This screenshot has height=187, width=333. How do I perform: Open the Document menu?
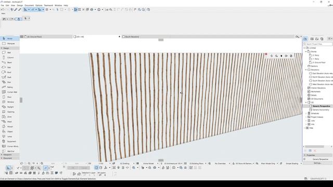coord(29,5)
